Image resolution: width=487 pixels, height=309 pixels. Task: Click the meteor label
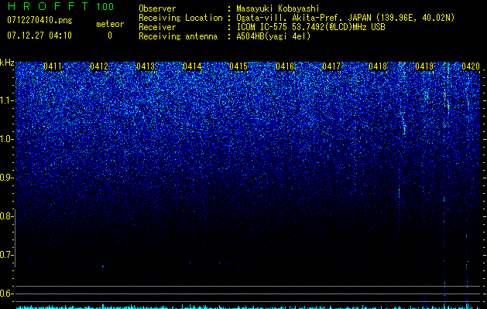(x=110, y=24)
